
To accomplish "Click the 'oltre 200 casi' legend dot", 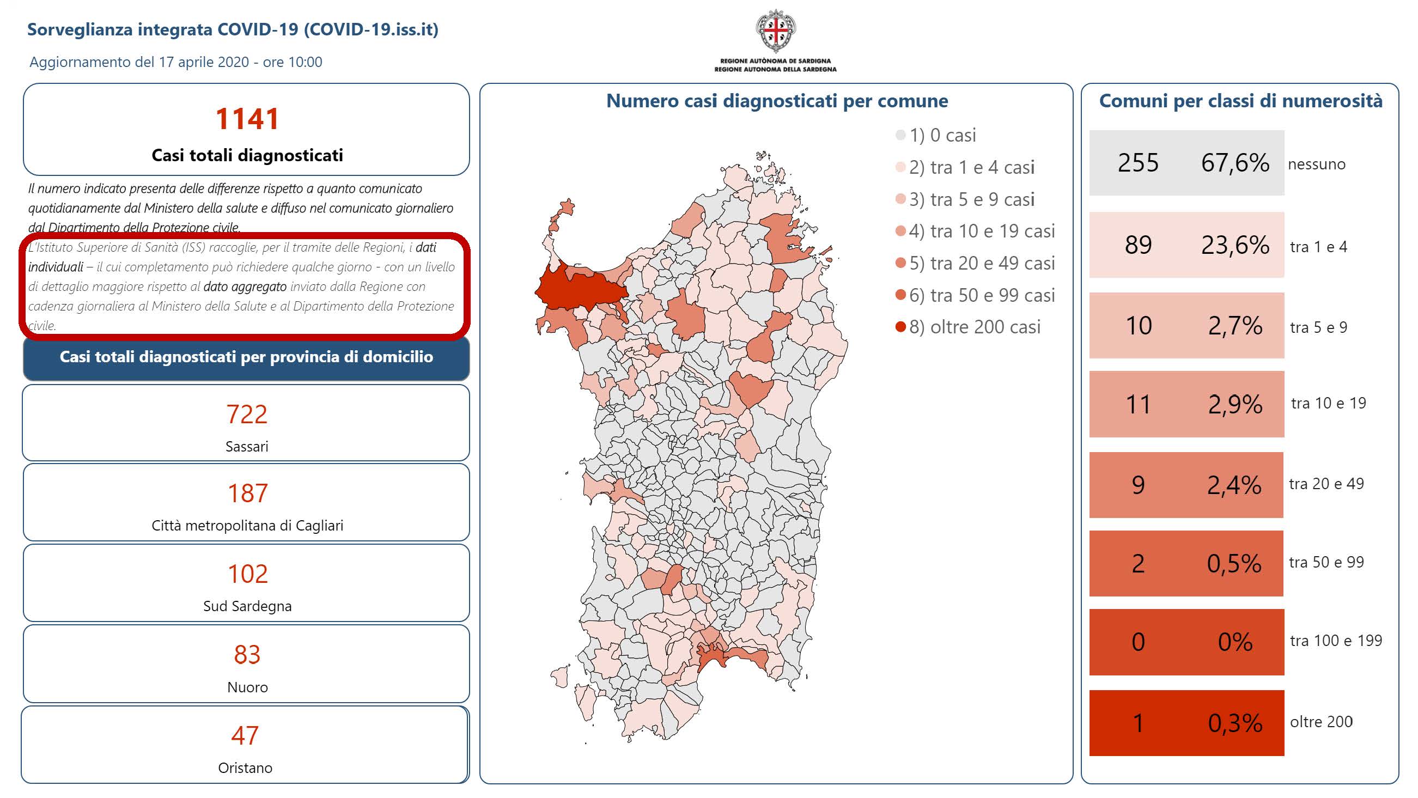I will (x=900, y=327).
